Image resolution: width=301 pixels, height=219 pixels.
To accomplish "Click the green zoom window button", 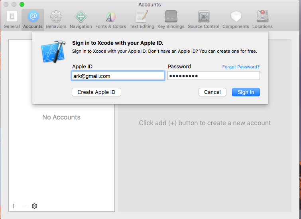I will click(22, 4).
